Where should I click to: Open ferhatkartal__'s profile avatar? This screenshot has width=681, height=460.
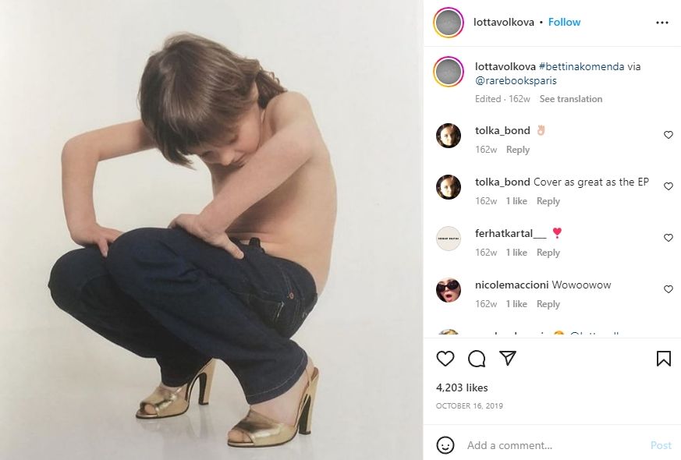[449, 239]
